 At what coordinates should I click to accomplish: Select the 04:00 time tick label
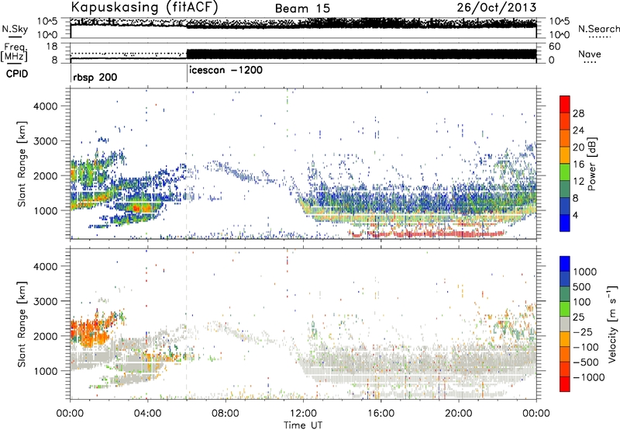[x=147, y=414]
